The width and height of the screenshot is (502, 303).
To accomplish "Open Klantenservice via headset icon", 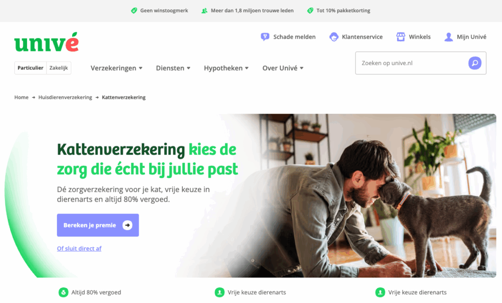I will point(334,37).
